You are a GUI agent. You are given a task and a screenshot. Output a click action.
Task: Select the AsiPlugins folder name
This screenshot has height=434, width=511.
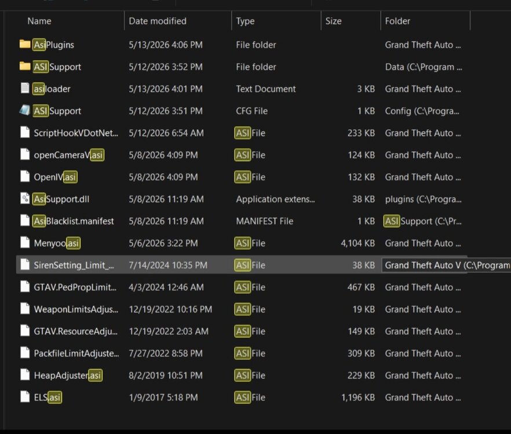pyautogui.click(x=54, y=45)
